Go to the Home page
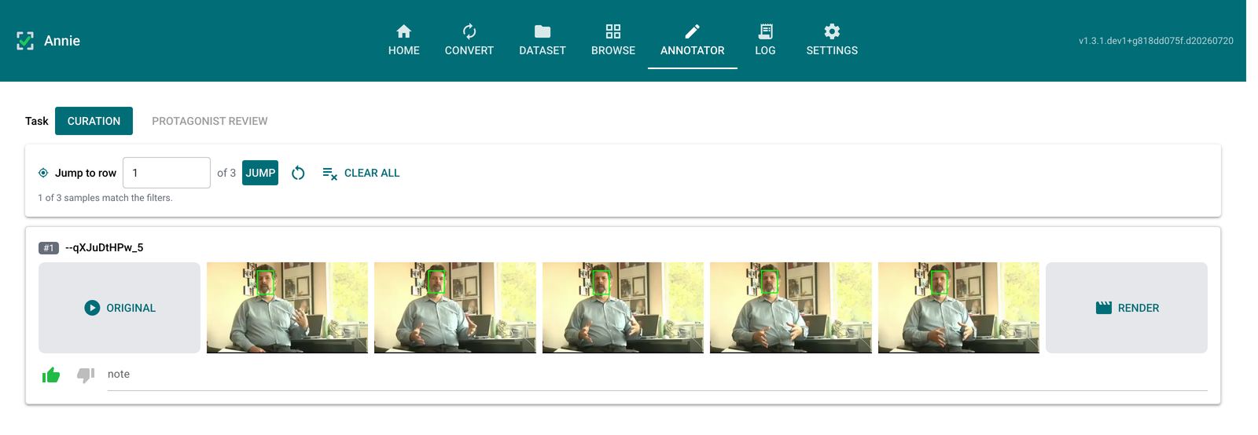 click(x=403, y=41)
